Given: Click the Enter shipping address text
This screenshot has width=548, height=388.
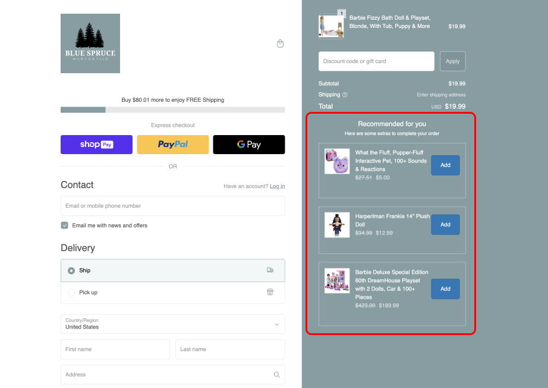Looking at the screenshot, I should 441,95.
